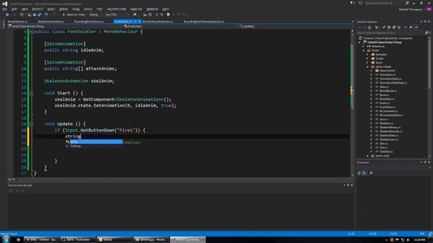Click the volume icon in the system tray
This screenshot has width=433, height=243.
[408, 240]
